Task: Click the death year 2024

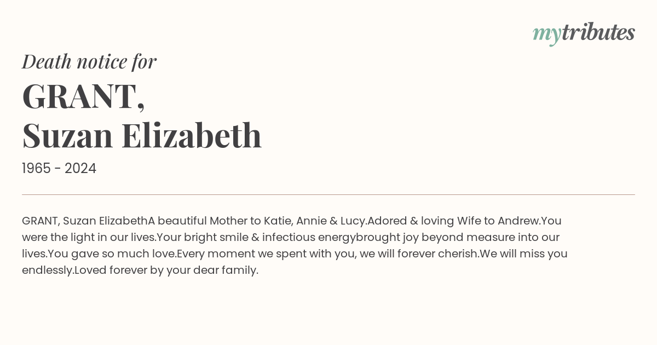Action: tap(80, 169)
